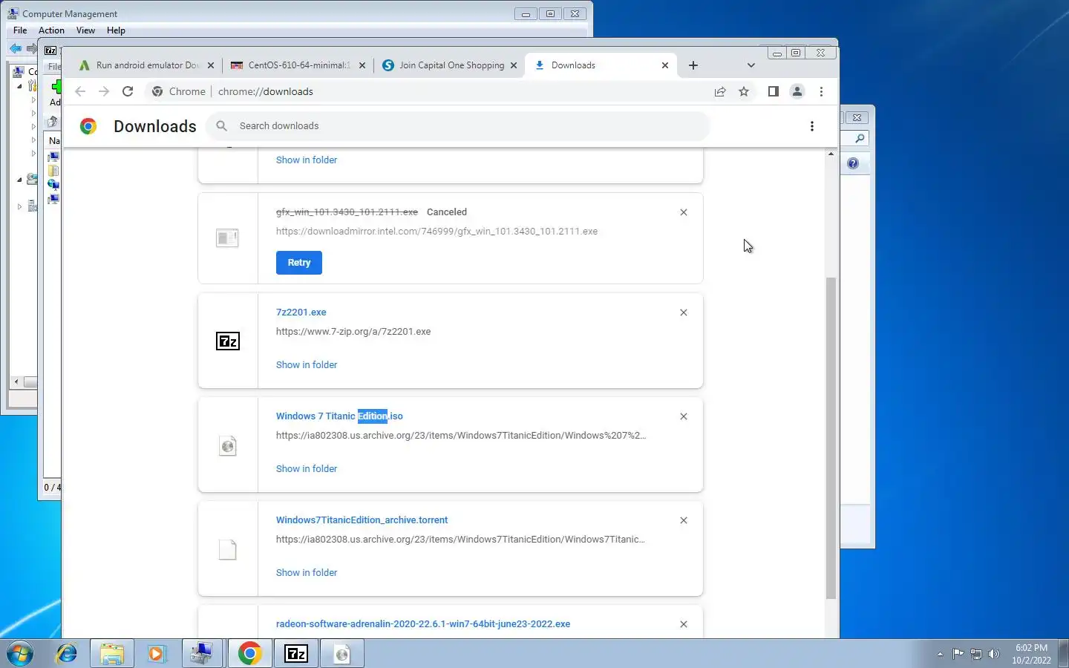The height and width of the screenshot is (668, 1069).
Task: Open Windows7TitanicEdition_archive.torrent link
Action: click(362, 520)
